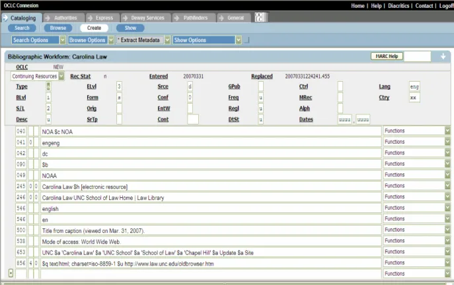Click the tag box showing 049
Viewport: 454px width, 285px height.
pos(21,175)
